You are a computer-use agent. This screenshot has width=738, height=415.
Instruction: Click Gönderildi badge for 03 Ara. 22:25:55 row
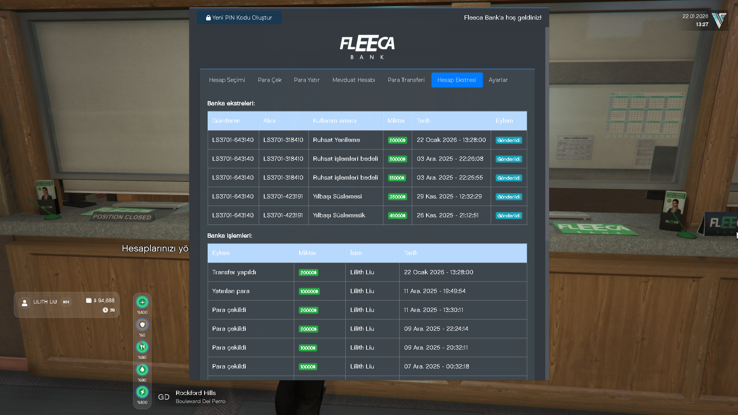pos(509,178)
